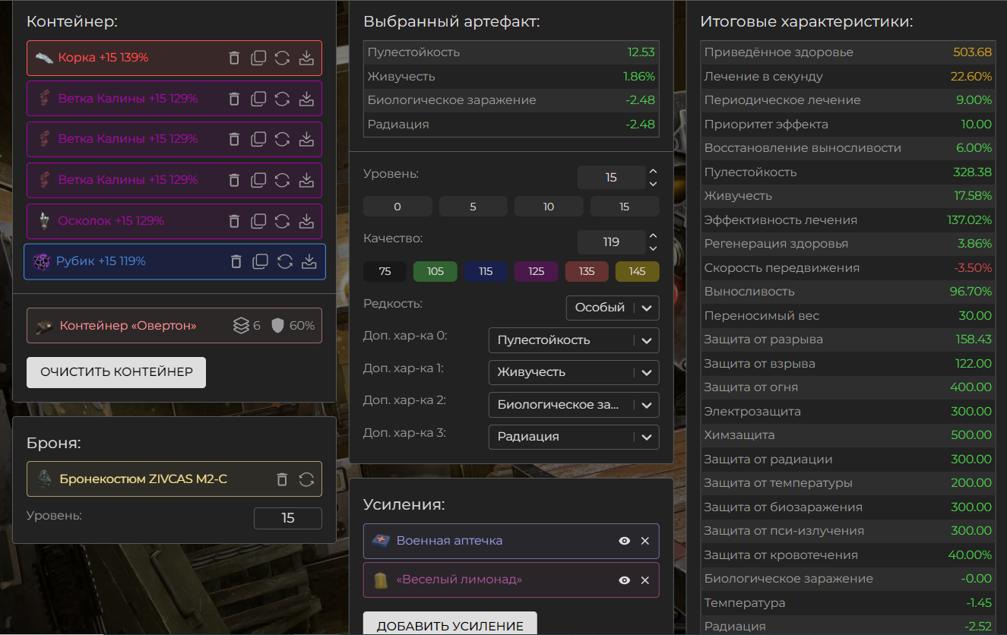Pick the red 135 quality swatch
Screen dimensions: 1007x635
[x=587, y=271]
